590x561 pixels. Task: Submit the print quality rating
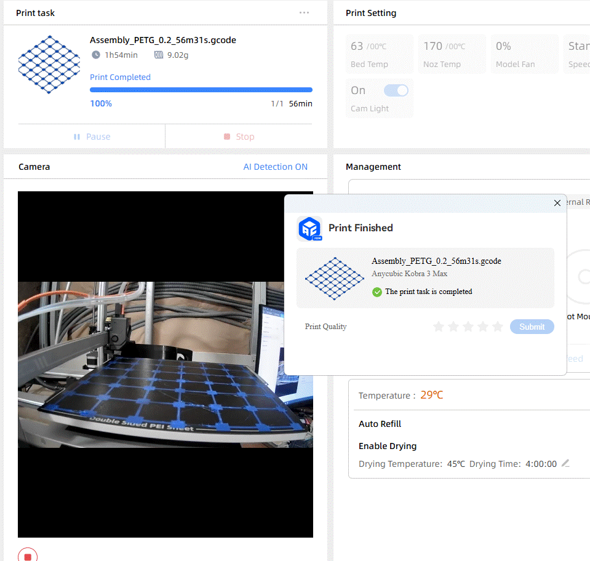click(x=532, y=327)
